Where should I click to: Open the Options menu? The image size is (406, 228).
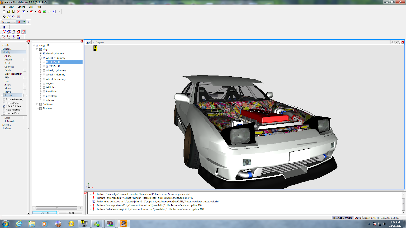point(21,7)
